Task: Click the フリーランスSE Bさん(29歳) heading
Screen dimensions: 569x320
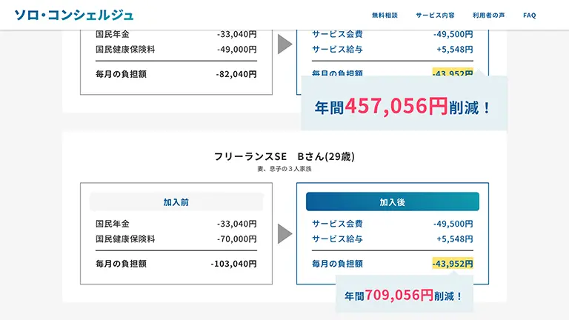Action: coord(284,156)
